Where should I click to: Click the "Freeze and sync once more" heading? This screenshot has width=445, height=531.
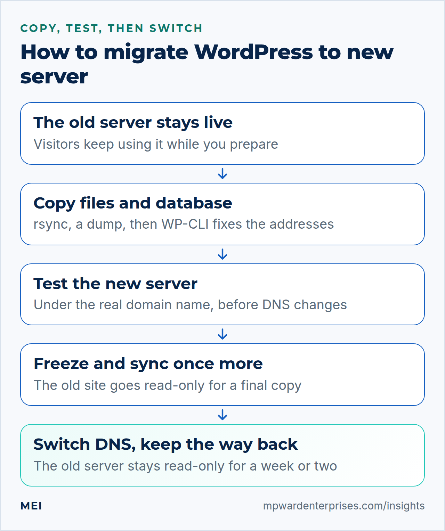(148, 364)
